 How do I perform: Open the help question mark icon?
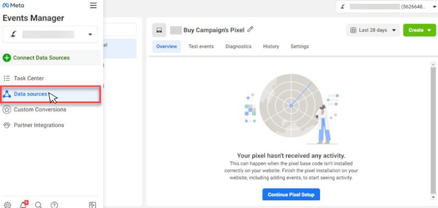coord(54,205)
